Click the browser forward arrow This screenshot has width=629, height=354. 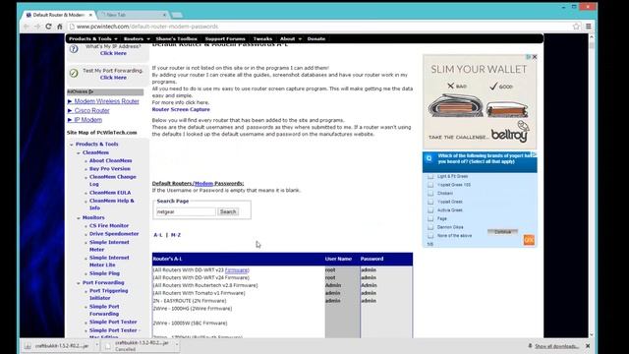(37, 27)
